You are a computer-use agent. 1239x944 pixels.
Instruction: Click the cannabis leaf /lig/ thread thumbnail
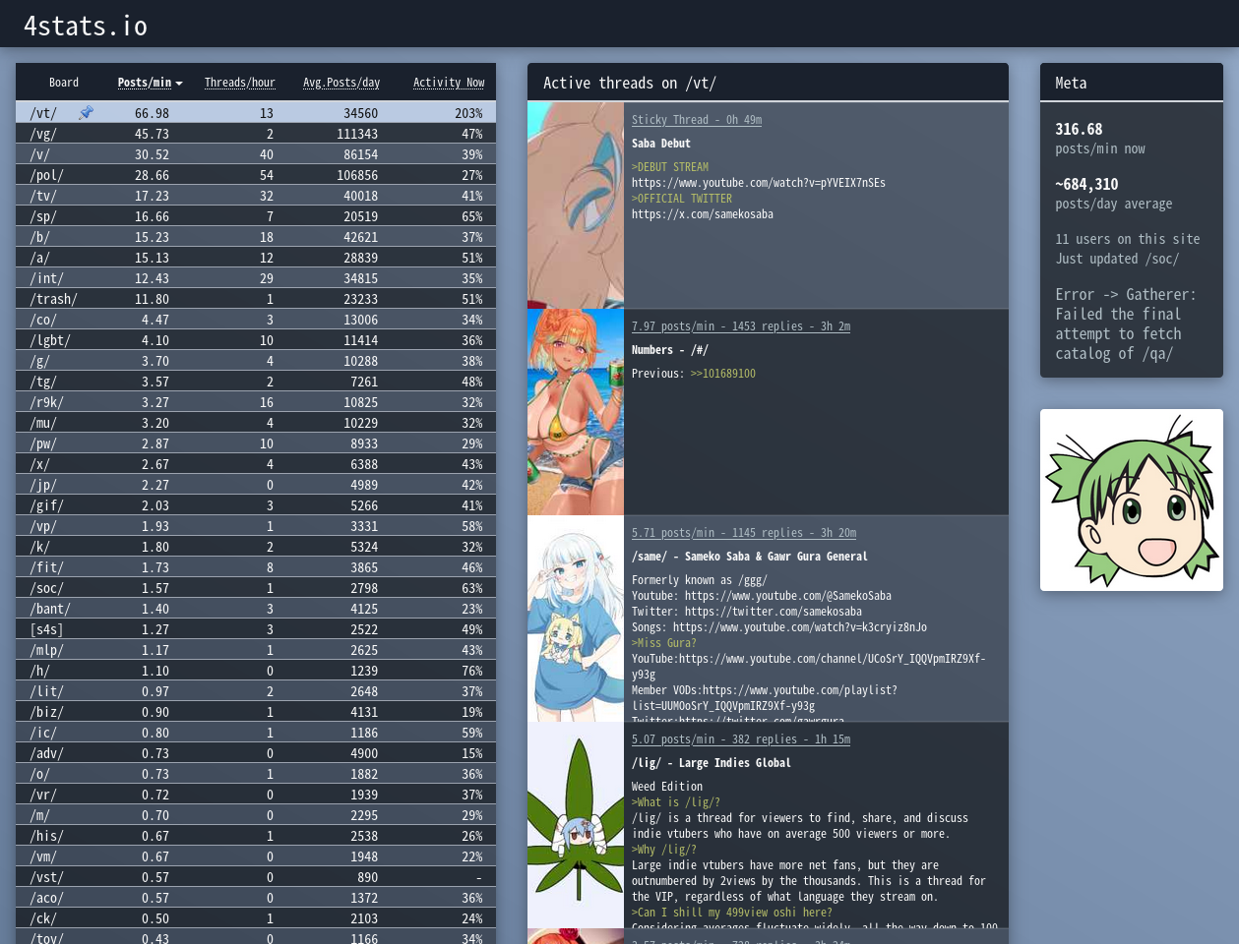576,825
